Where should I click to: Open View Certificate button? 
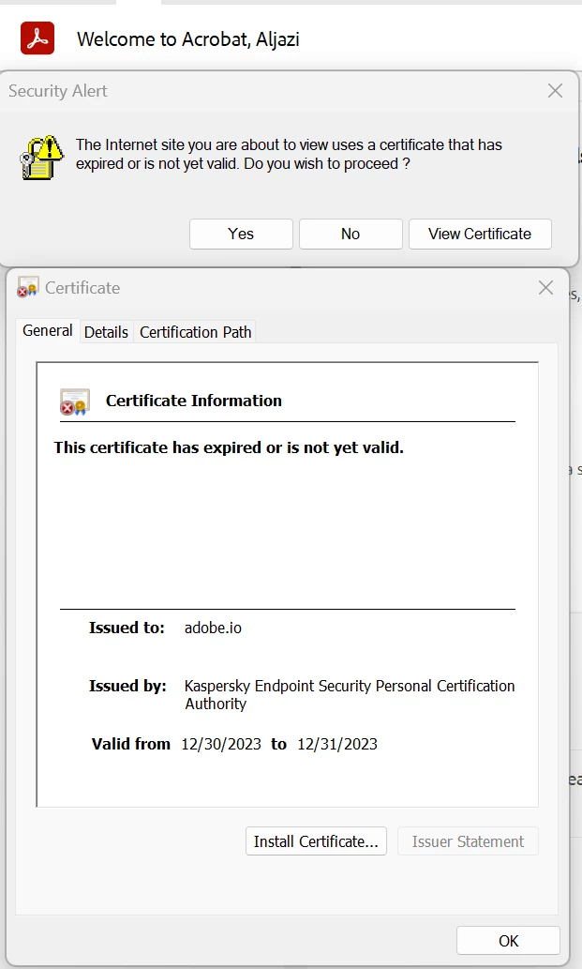(480, 234)
